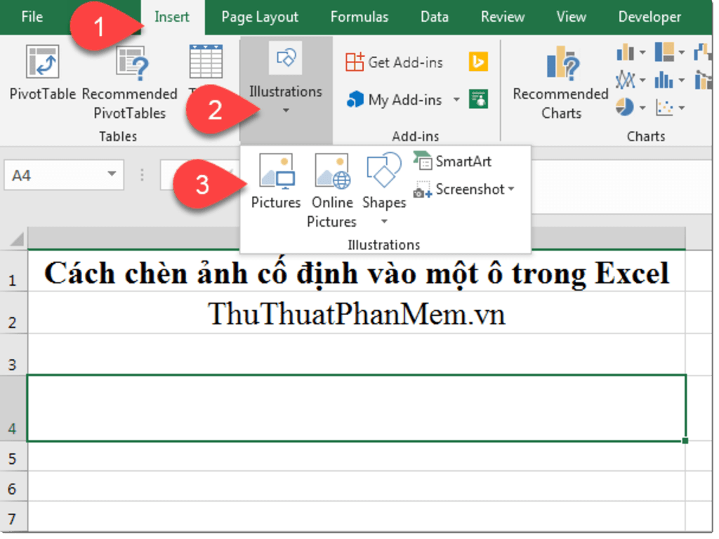719x539 pixels.
Task: Insert a pie chart
Action: tap(624, 107)
